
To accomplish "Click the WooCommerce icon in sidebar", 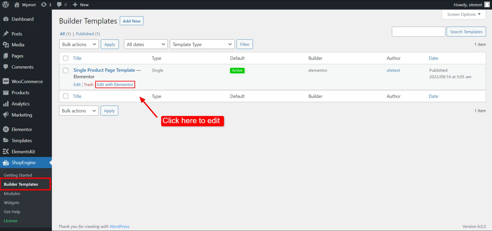I will 6,81.
